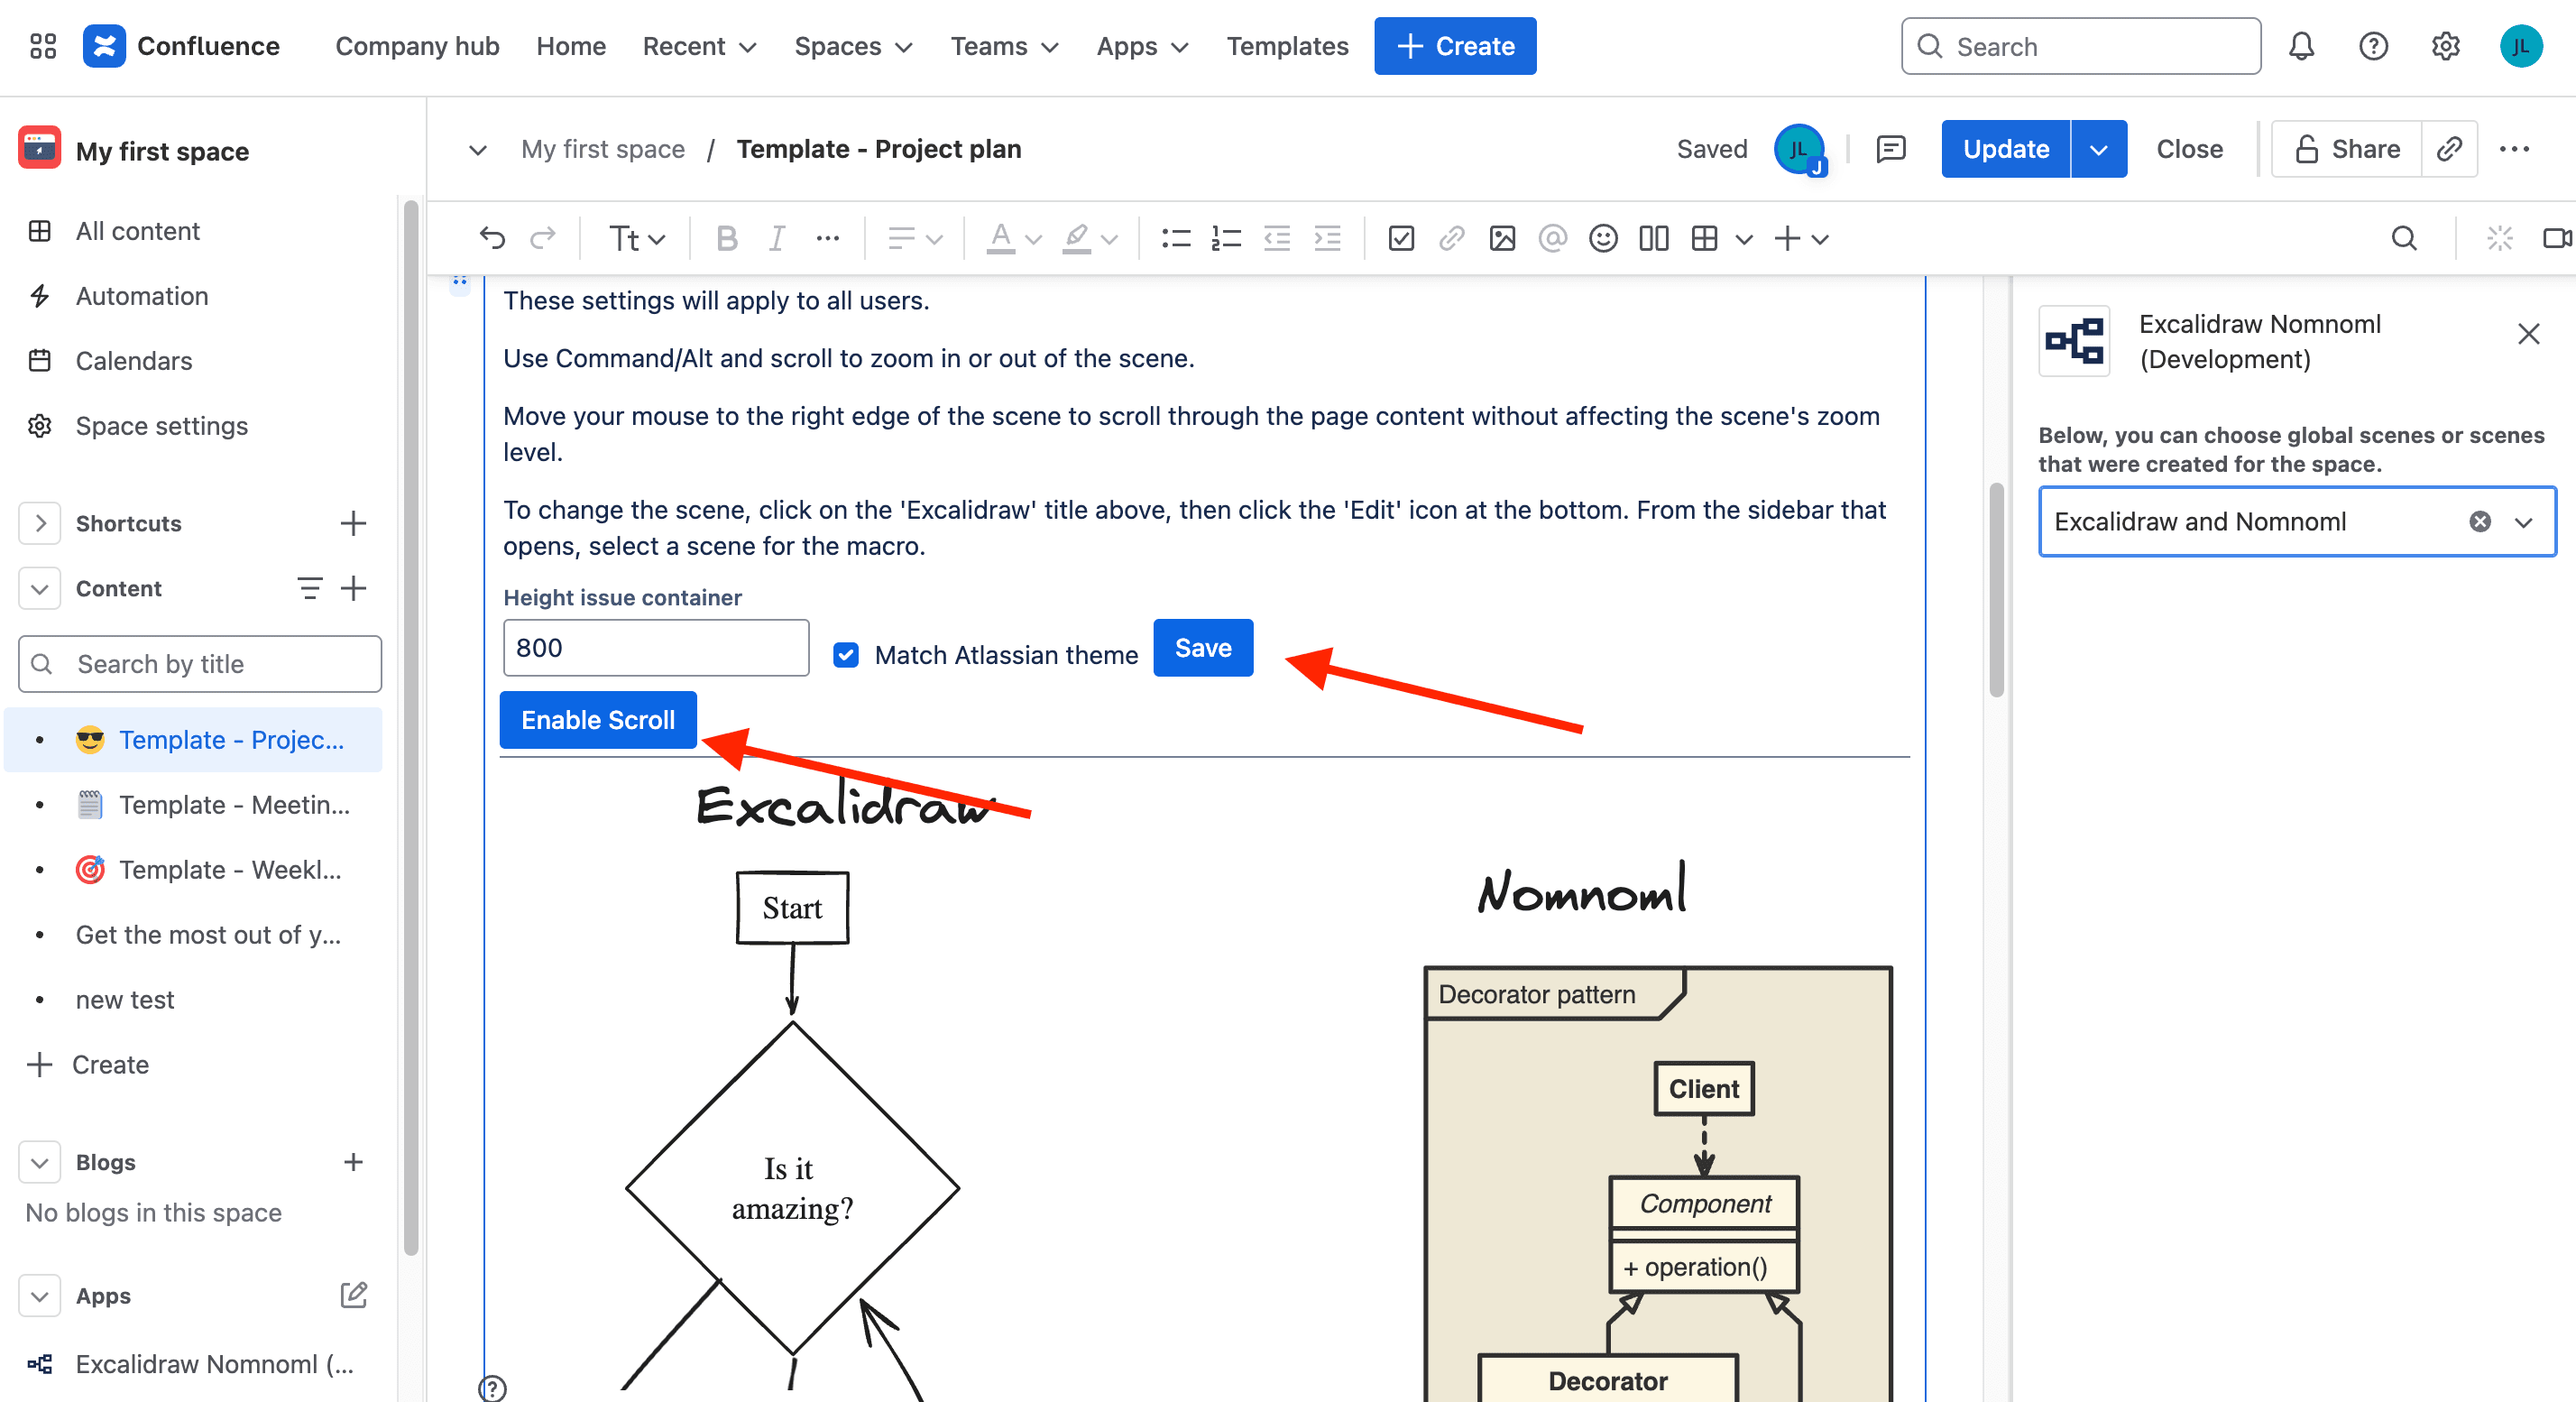Open the help question mark menu

tap(2373, 46)
